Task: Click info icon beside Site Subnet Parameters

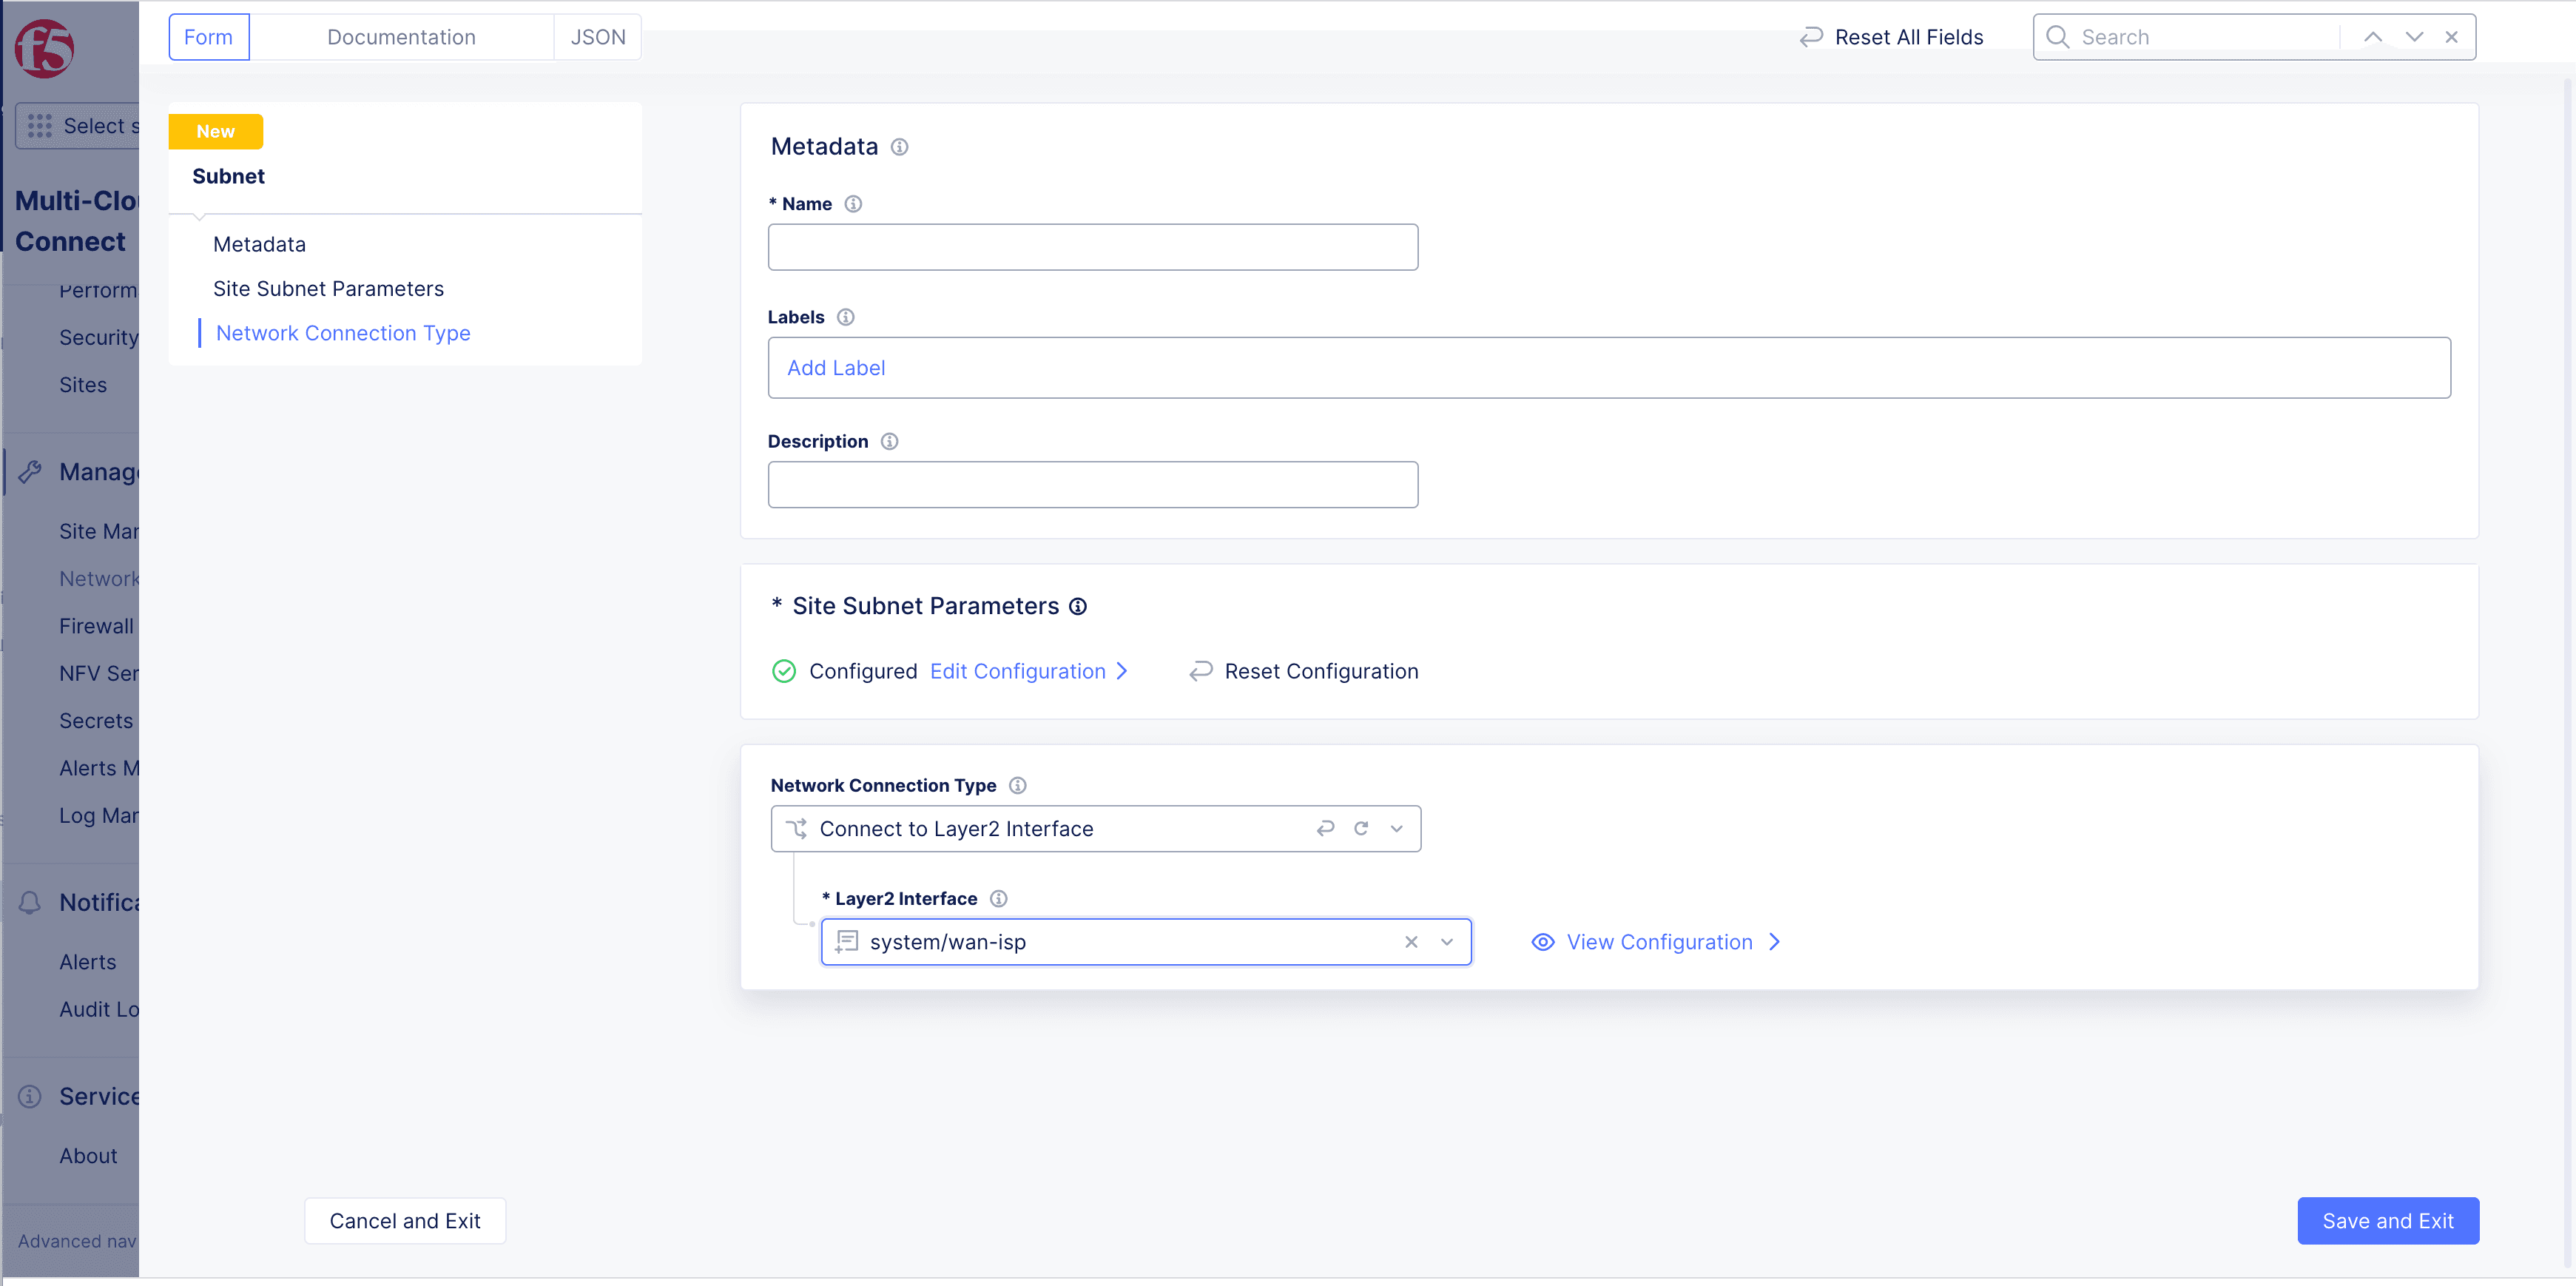Action: (x=1078, y=606)
